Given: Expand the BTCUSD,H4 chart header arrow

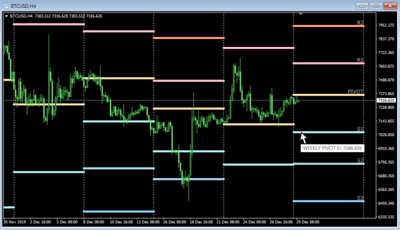Looking at the screenshot, I should point(7,16).
